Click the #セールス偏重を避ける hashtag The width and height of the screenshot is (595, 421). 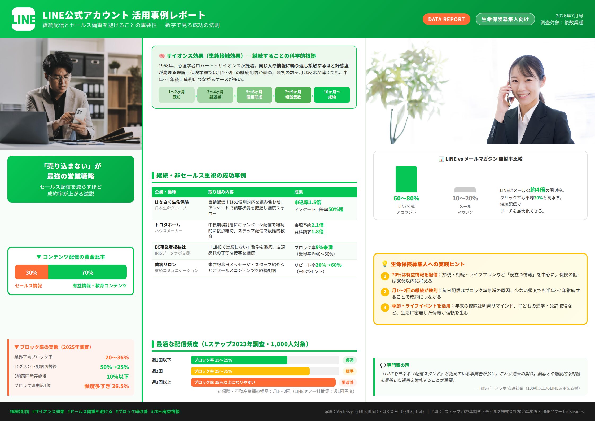[x=90, y=411]
